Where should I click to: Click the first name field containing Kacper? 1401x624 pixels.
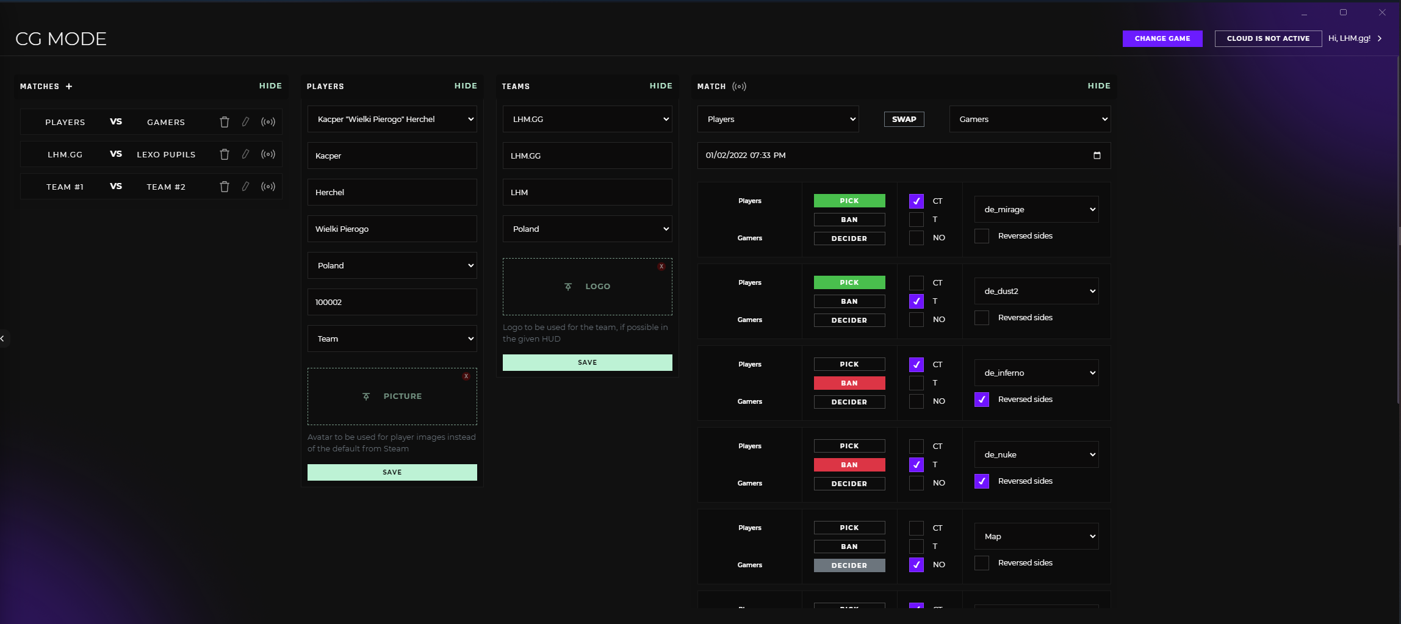click(392, 156)
